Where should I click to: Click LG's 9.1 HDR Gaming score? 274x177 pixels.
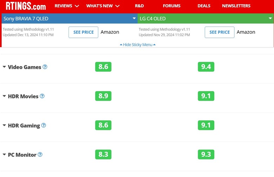[206, 125]
